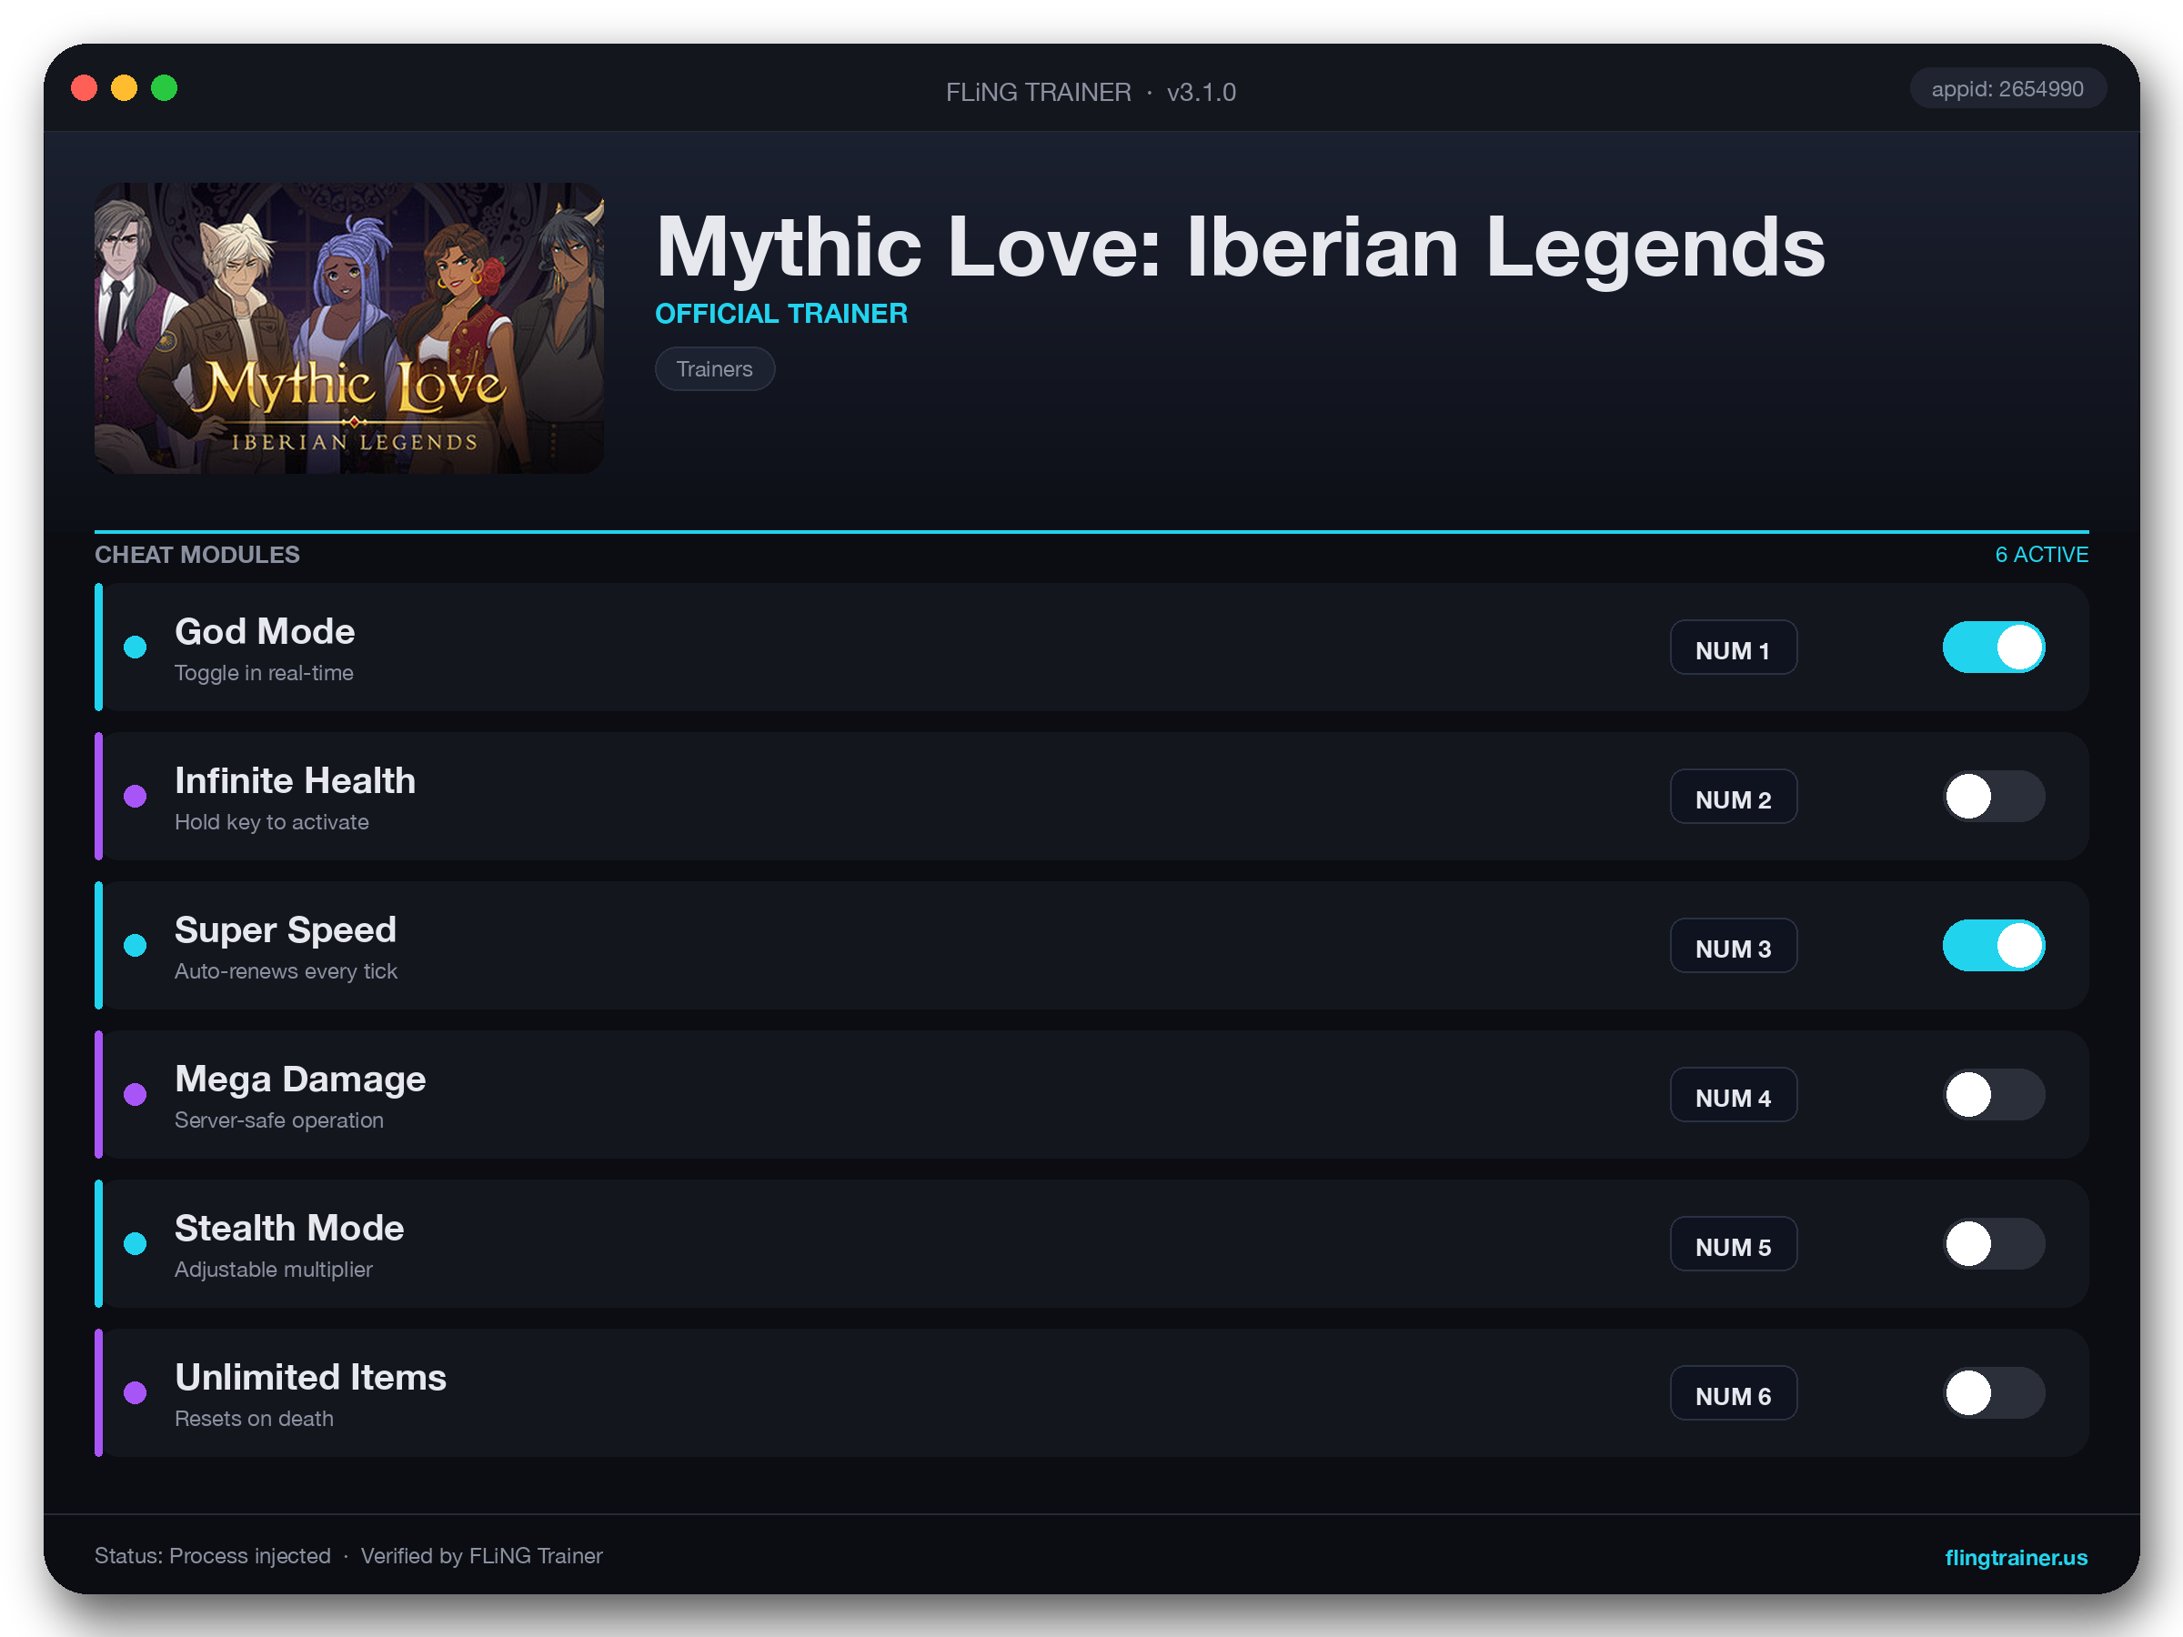Close the trainer window with red button

tap(85, 88)
